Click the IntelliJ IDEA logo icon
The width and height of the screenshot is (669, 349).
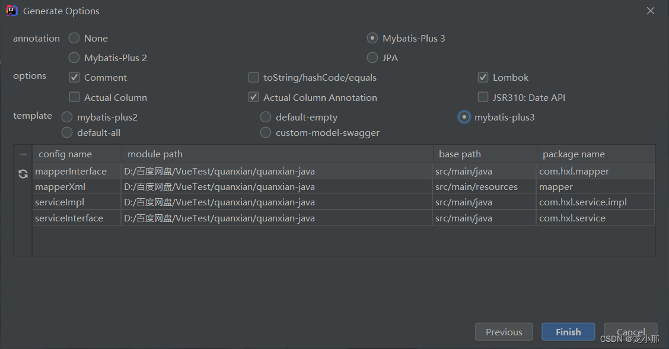(11, 11)
